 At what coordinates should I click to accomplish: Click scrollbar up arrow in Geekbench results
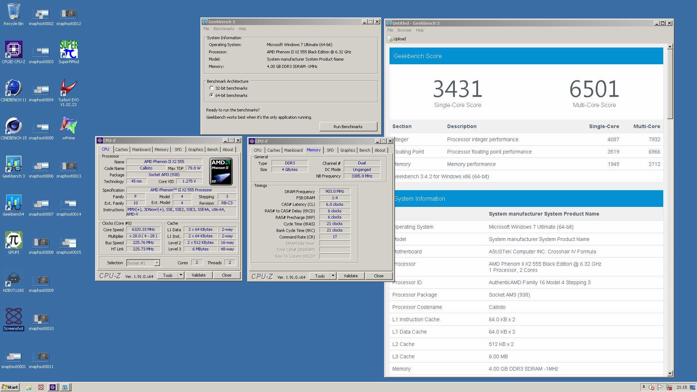[x=670, y=47]
